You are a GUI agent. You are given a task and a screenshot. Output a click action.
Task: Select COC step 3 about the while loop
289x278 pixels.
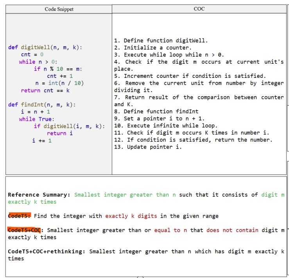click(169, 55)
